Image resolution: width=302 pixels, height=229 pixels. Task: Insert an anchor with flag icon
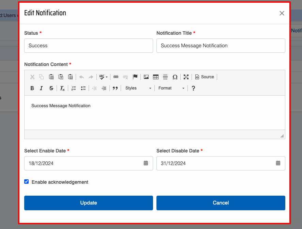[x=135, y=77]
